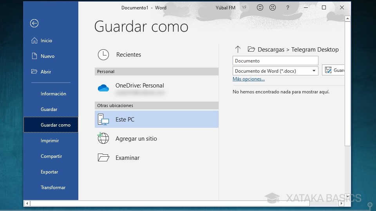Click the folder icon beside Descargas
The width and height of the screenshot is (376, 211).
pyautogui.click(x=251, y=49)
